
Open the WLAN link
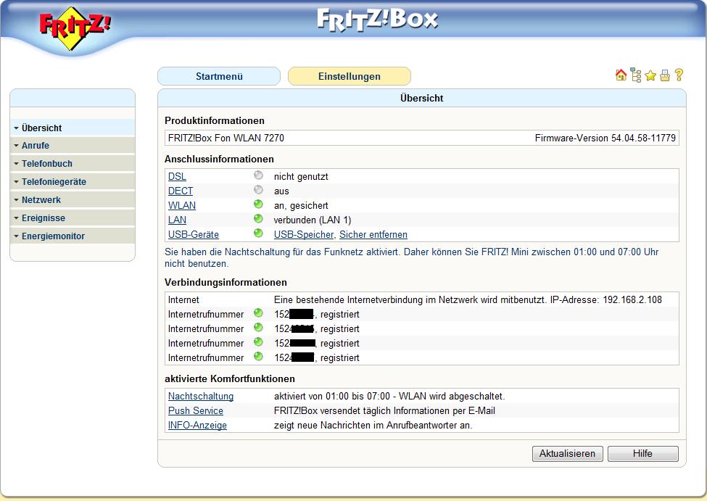pyautogui.click(x=182, y=206)
